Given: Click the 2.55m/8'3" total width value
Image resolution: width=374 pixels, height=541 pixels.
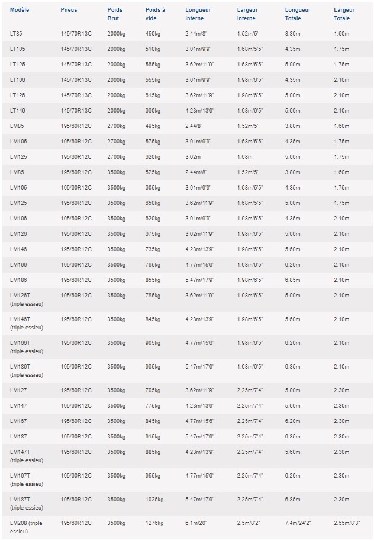Looking at the screenshot, I should (x=347, y=523).
